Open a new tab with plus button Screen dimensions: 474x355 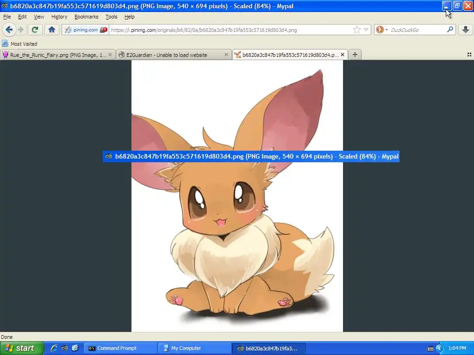(x=355, y=55)
